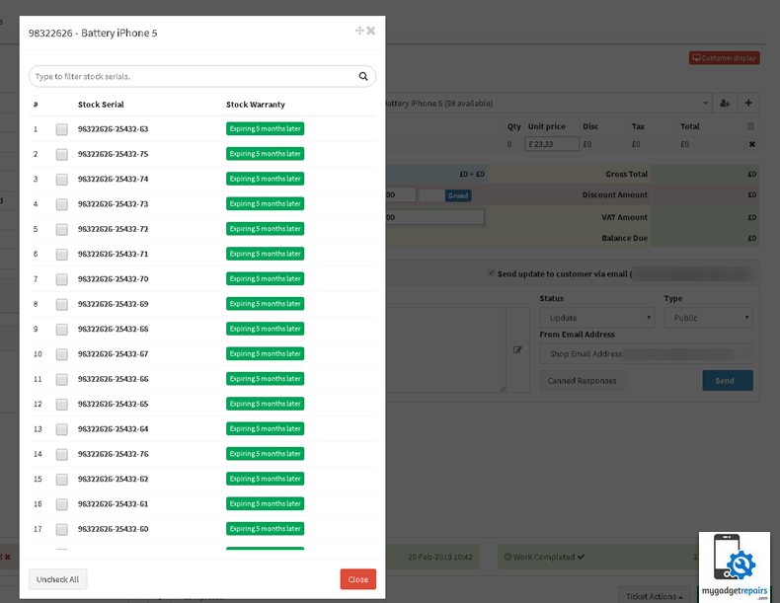Select checkbox in row 12 serial ending -65

point(61,405)
